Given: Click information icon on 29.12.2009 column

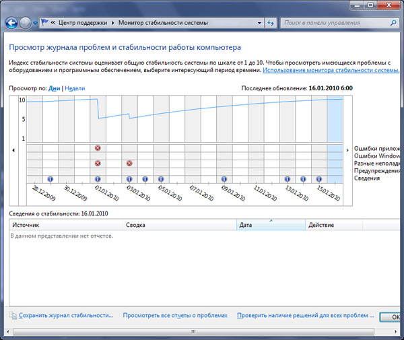Looking at the screenshot, I should 50,179.
